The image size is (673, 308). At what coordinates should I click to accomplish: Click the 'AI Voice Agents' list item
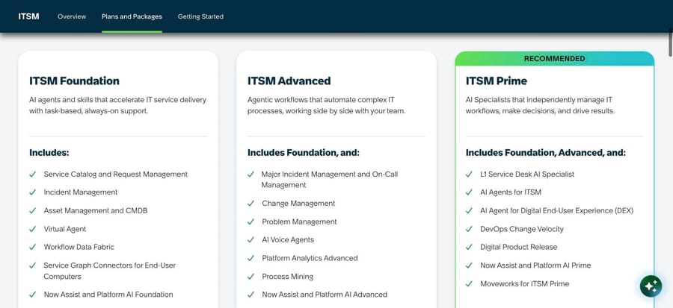pyautogui.click(x=288, y=239)
